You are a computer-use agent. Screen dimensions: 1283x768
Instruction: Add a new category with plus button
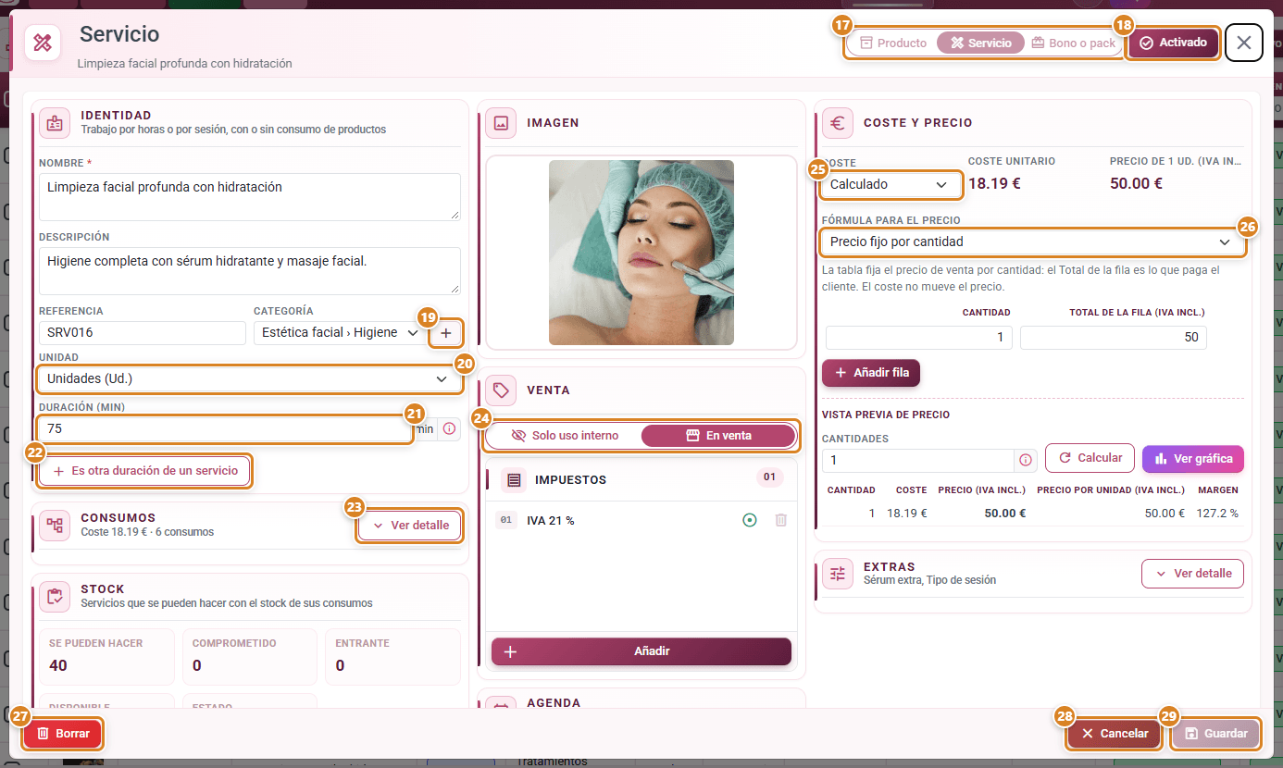click(446, 333)
